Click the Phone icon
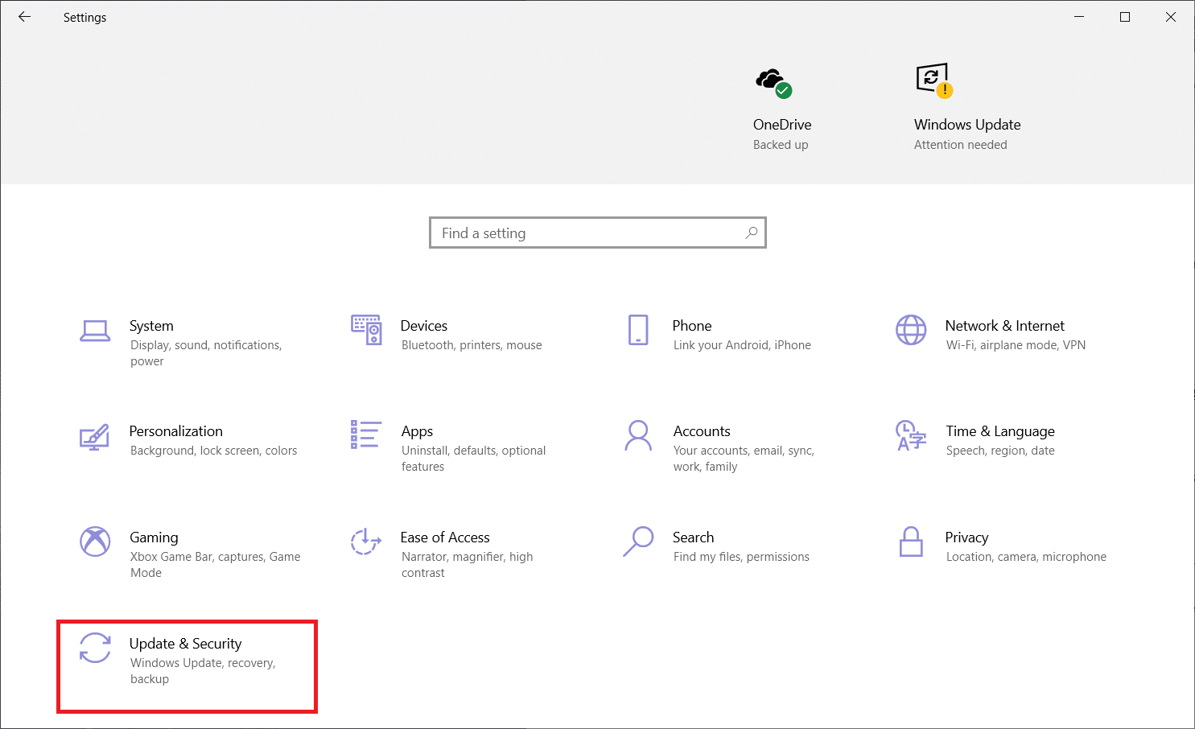1195x729 pixels. coord(638,330)
